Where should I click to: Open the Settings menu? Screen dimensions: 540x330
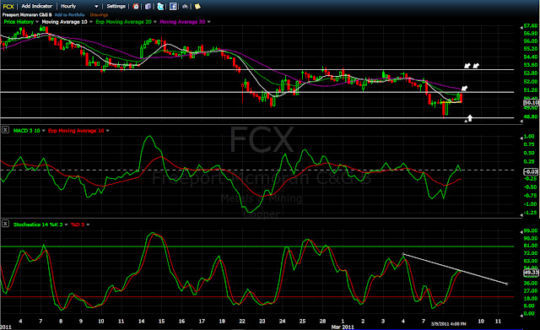click(x=116, y=6)
